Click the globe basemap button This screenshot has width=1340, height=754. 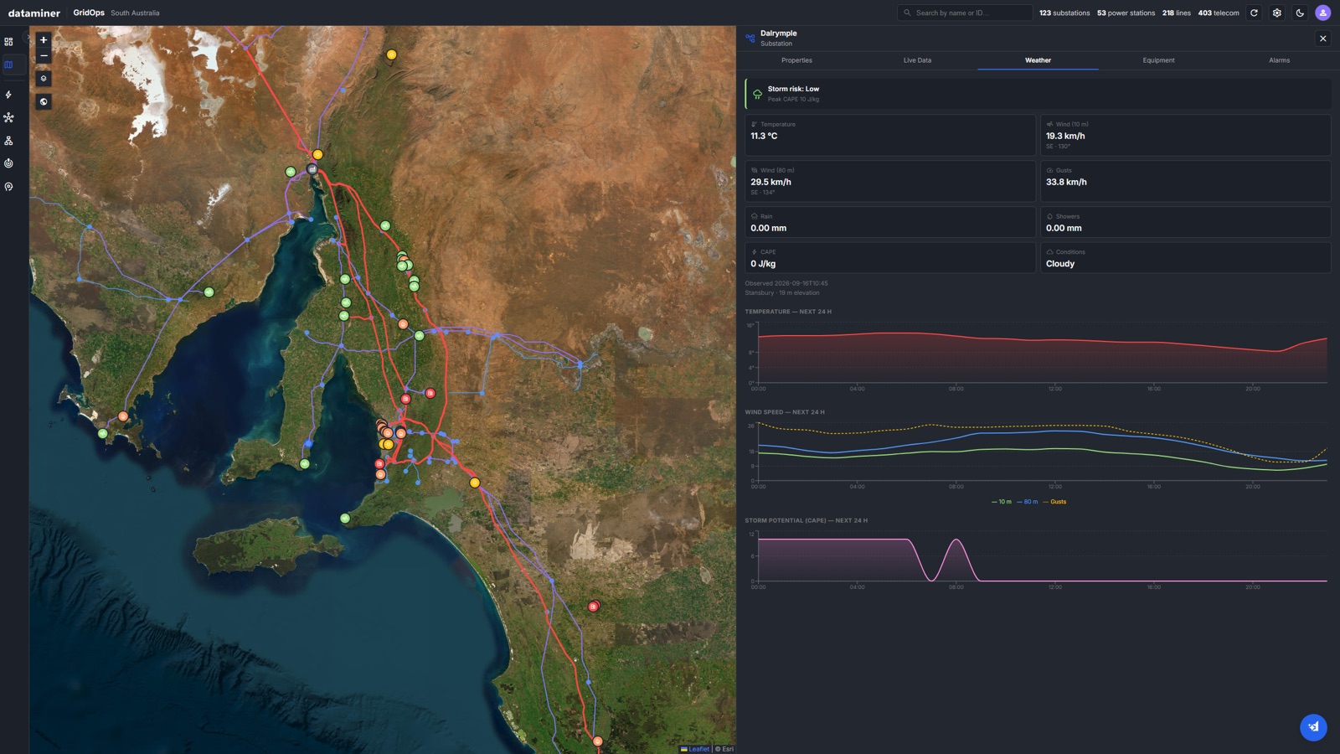pos(44,101)
